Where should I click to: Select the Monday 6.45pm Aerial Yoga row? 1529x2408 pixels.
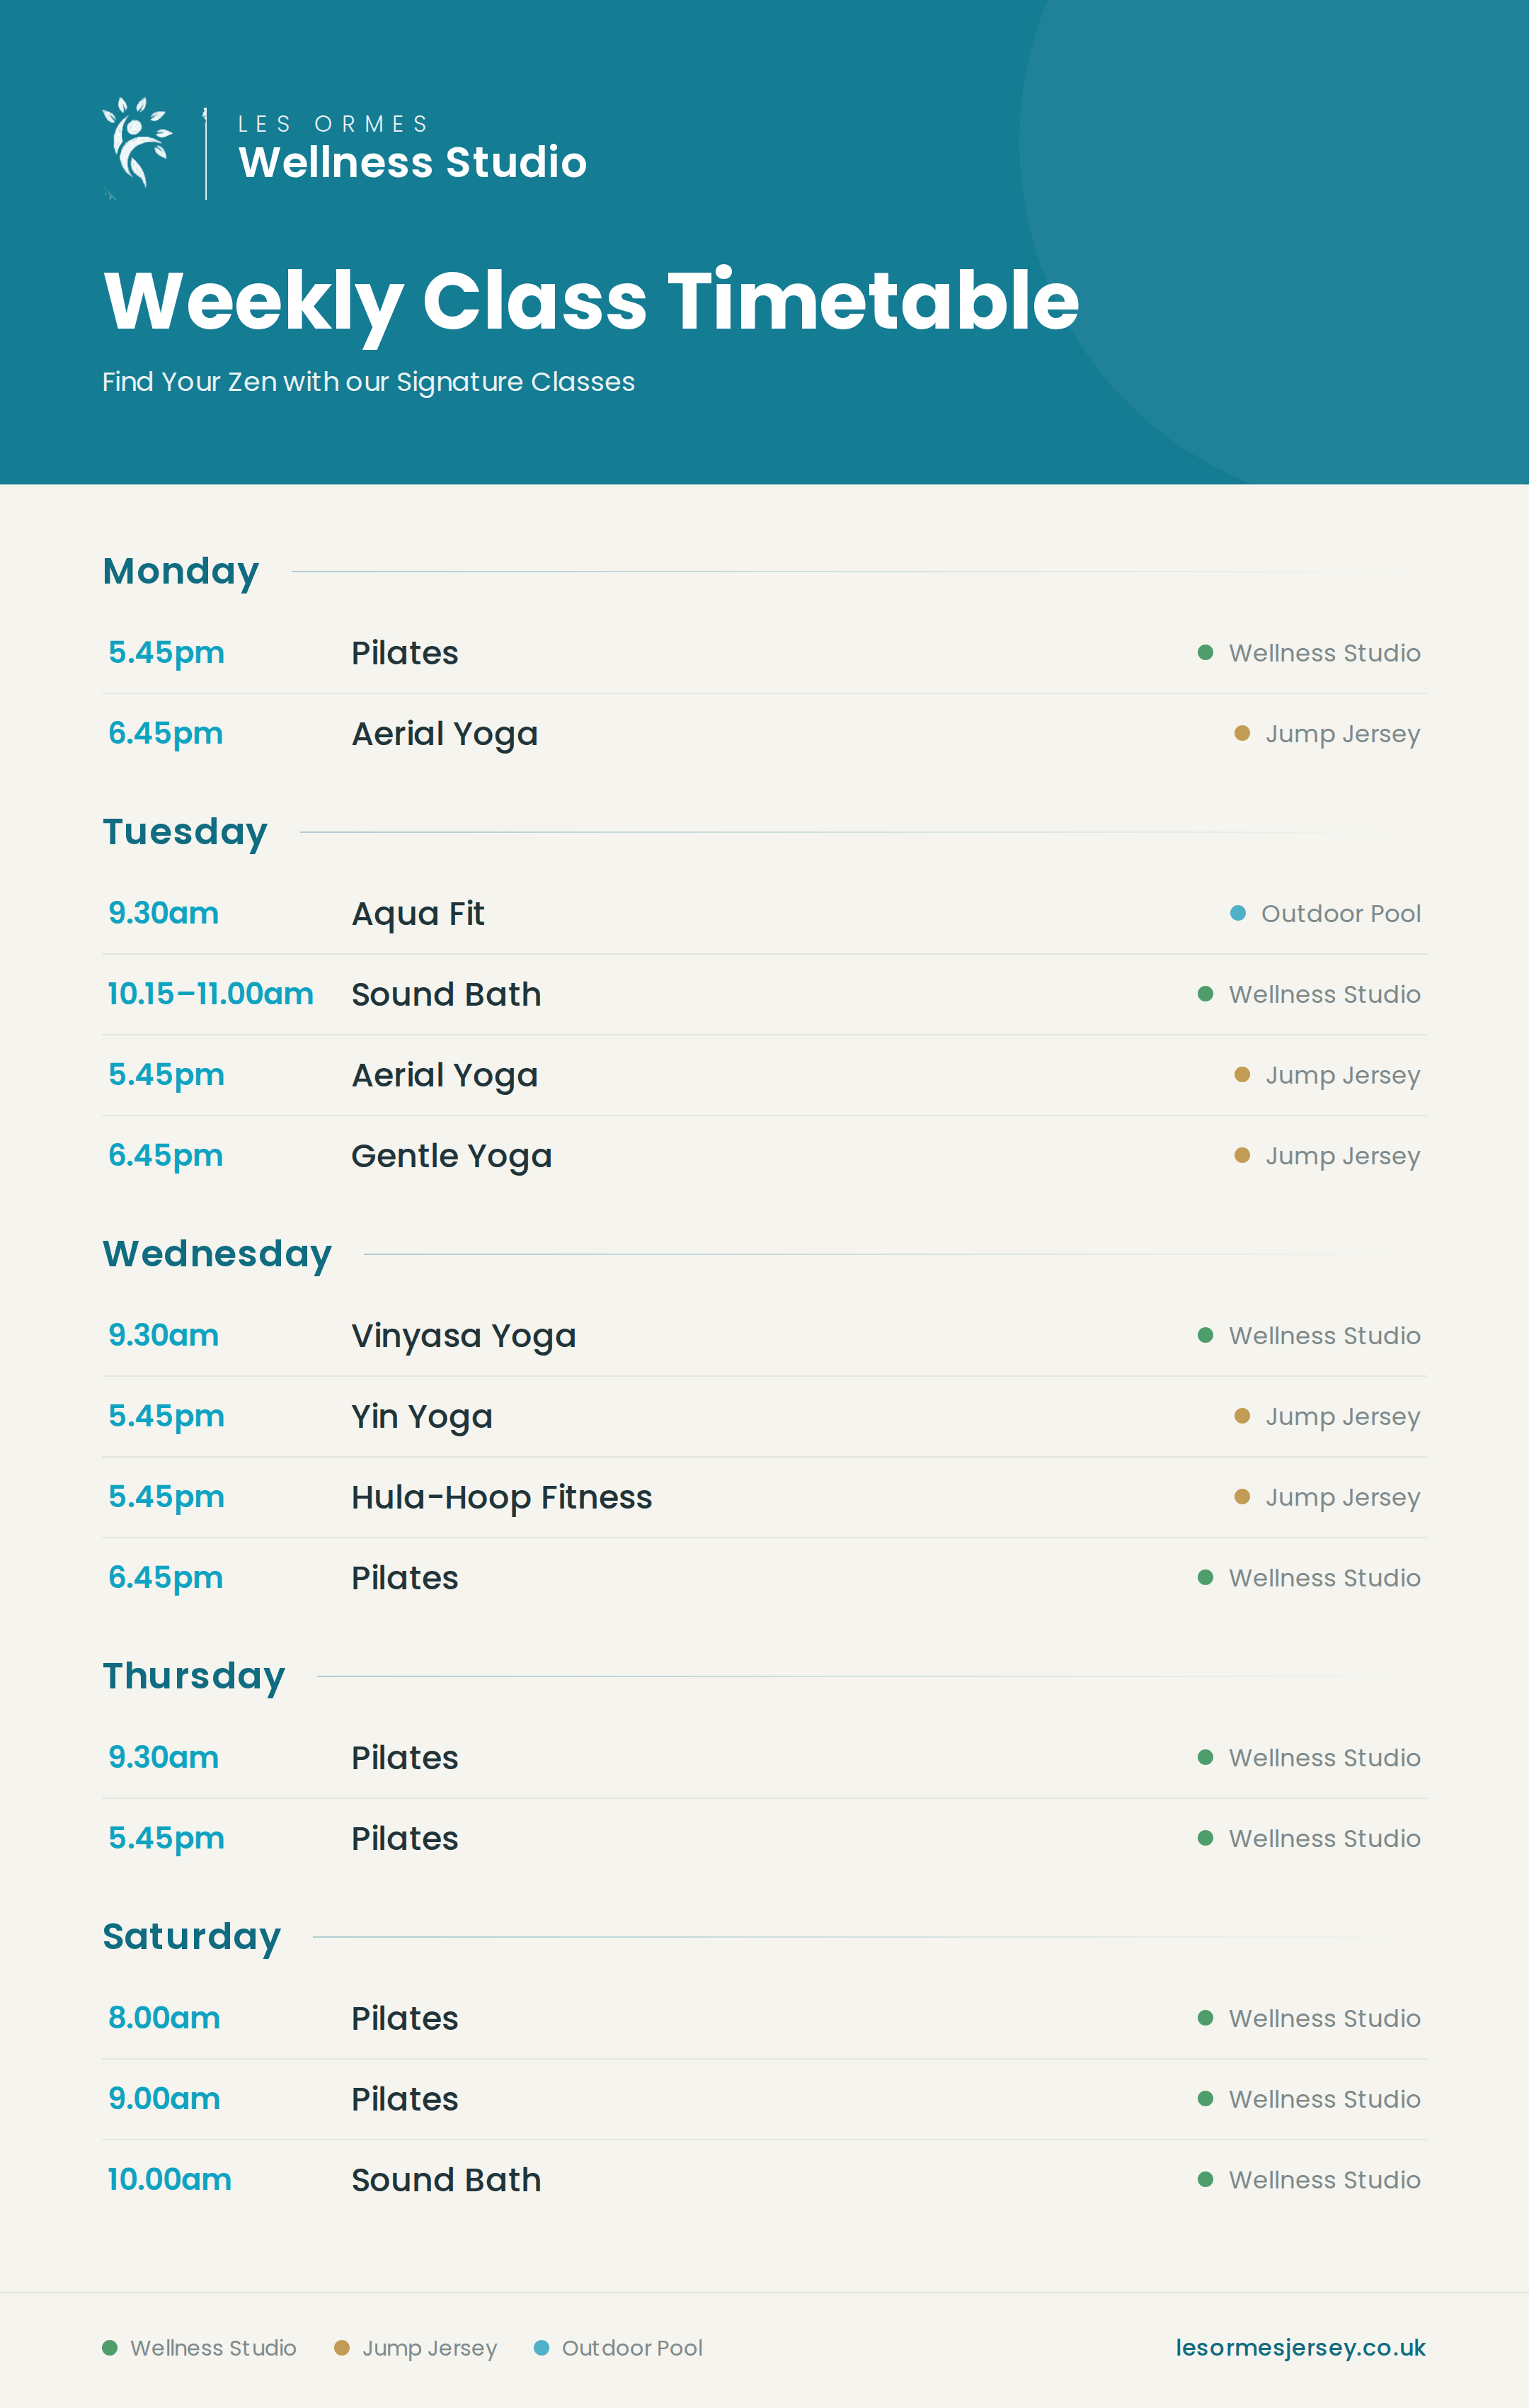[x=764, y=734]
